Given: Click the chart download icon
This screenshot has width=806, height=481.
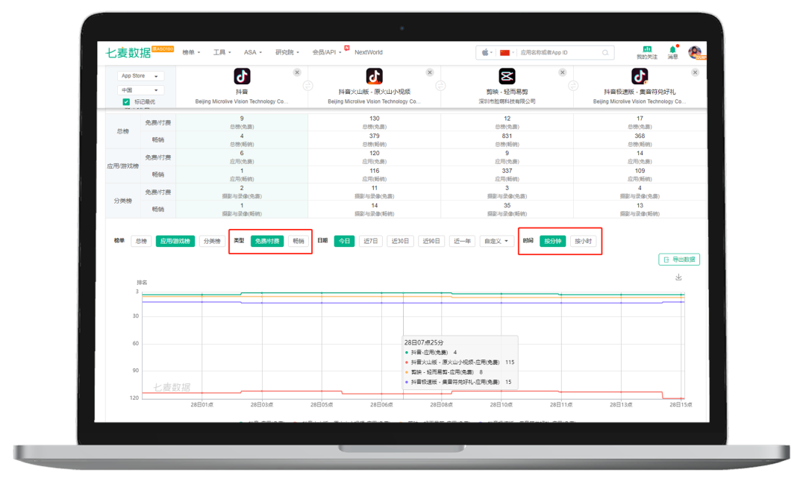Looking at the screenshot, I should pyautogui.click(x=678, y=277).
